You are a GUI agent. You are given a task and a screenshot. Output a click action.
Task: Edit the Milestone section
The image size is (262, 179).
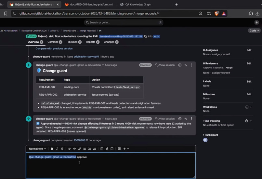point(249,94)
